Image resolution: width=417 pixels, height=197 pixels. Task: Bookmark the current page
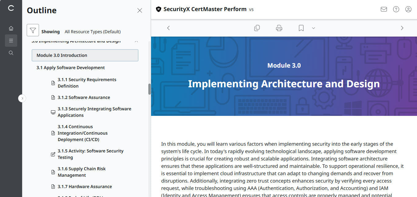301,28
